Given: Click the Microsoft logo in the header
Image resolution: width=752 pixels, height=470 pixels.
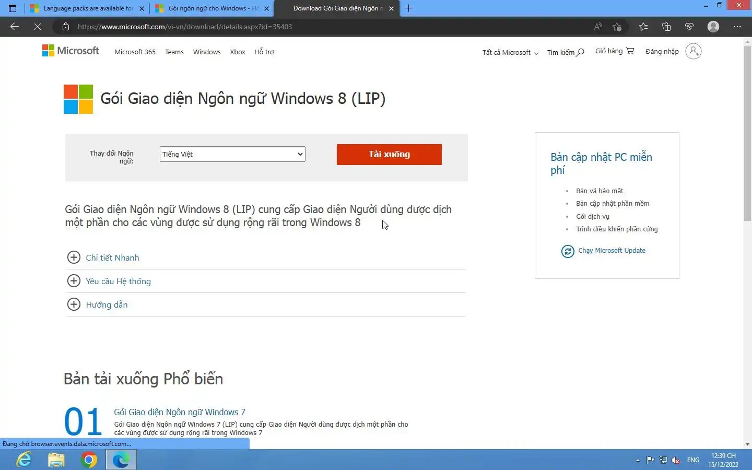Looking at the screenshot, I should pyautogui.click(x=70, y=51).
